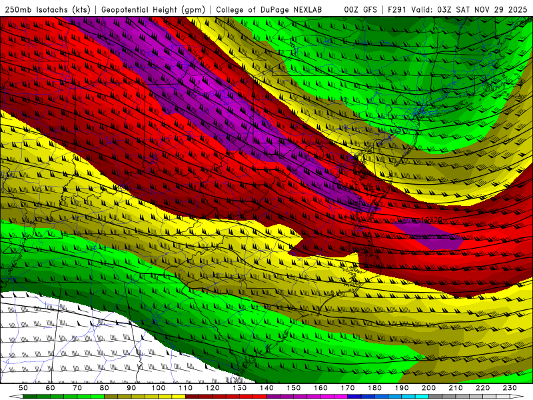Image resolution: width=533 pixels, height=400 pixels.
Task: Click the "250mb Isotachs (kts)" title text
Action: (x=47, y=9)
